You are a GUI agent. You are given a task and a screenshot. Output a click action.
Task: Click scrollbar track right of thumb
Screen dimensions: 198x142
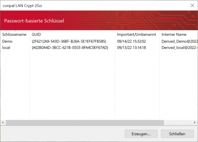[x=178, y=123]
